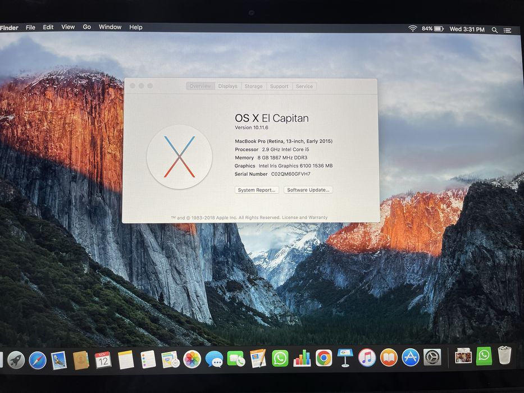This screenshot has width=524, height=393.
Task: Open Messages blue speech bubble icon
Action: (214, 359)
